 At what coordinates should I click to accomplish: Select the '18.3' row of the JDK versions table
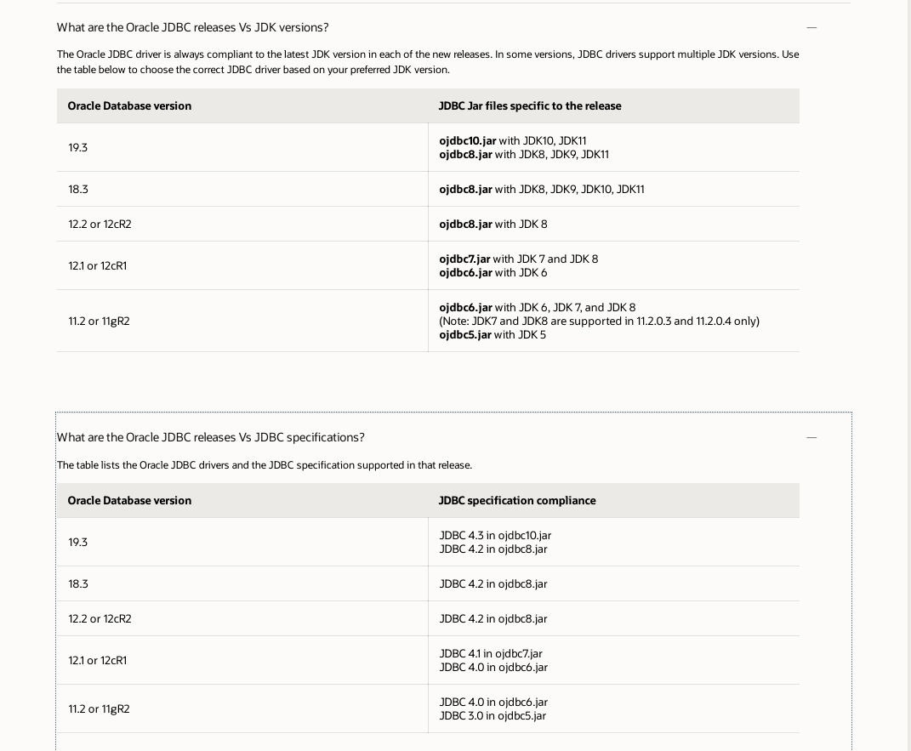(77, 189)
